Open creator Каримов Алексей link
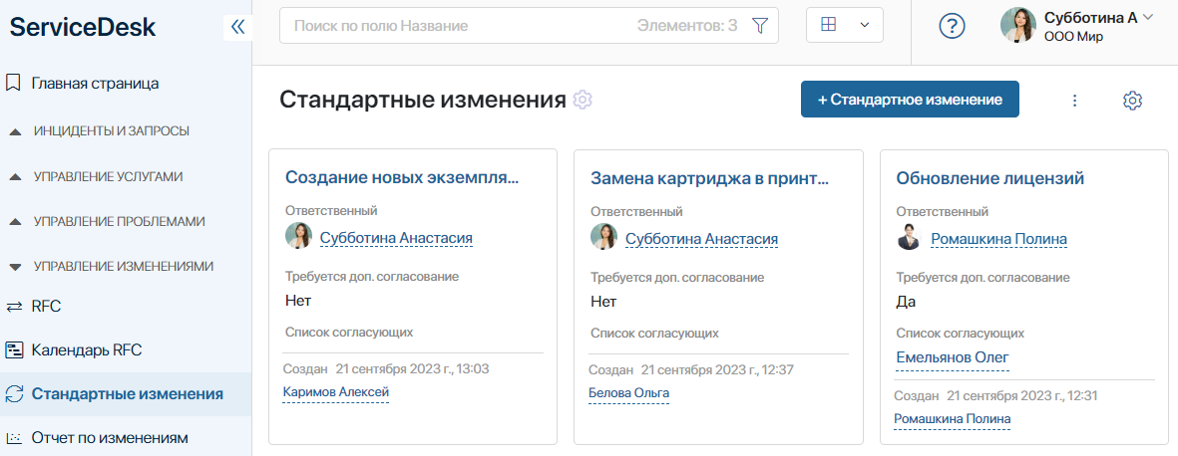Image resolution: width=1178 pixels, height=456 pixels. pos(336,392)
